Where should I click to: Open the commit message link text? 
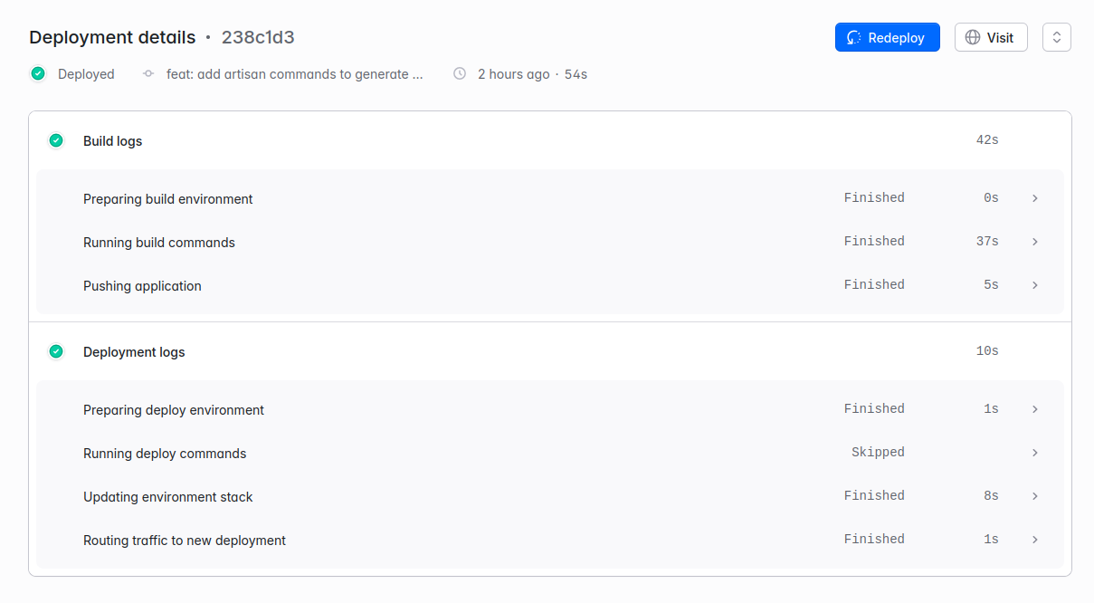tap(294, 74)
